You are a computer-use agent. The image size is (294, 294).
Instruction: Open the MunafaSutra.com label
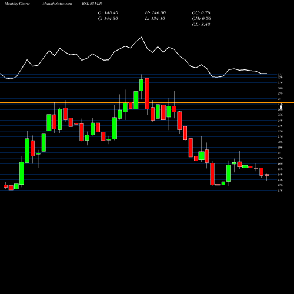pos(57,4)
